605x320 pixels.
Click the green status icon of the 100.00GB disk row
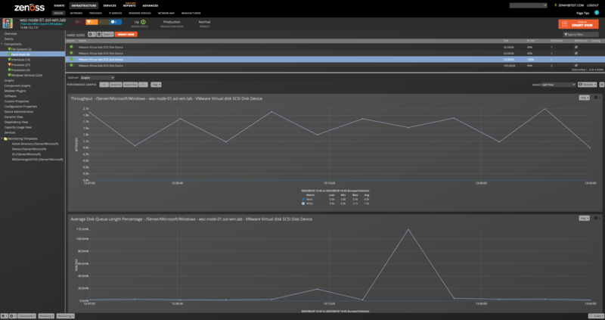coord(71,65)
